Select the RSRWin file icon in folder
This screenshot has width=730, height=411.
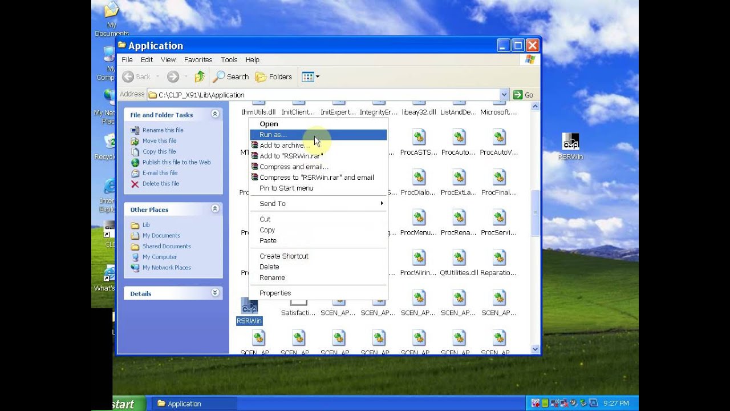(249, 306)
